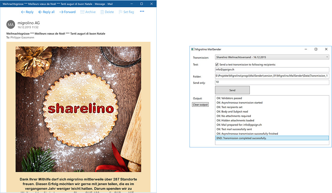Delete the message in Mail
Image resolution: width=332 pixels, height=193 pixels.
tap(107, 12)
